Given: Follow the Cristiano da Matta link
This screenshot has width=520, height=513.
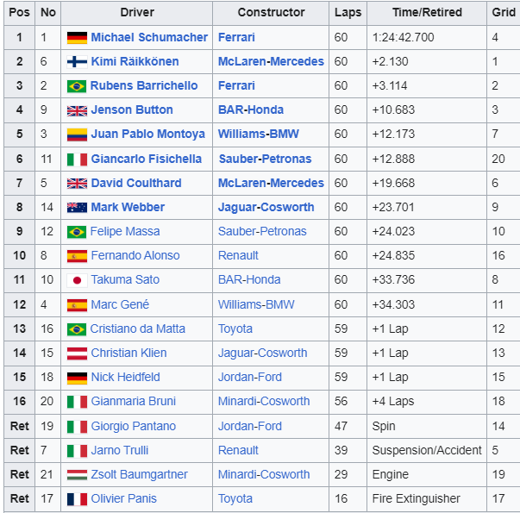Looking at the screenshot, I should (x=138, y=329).
